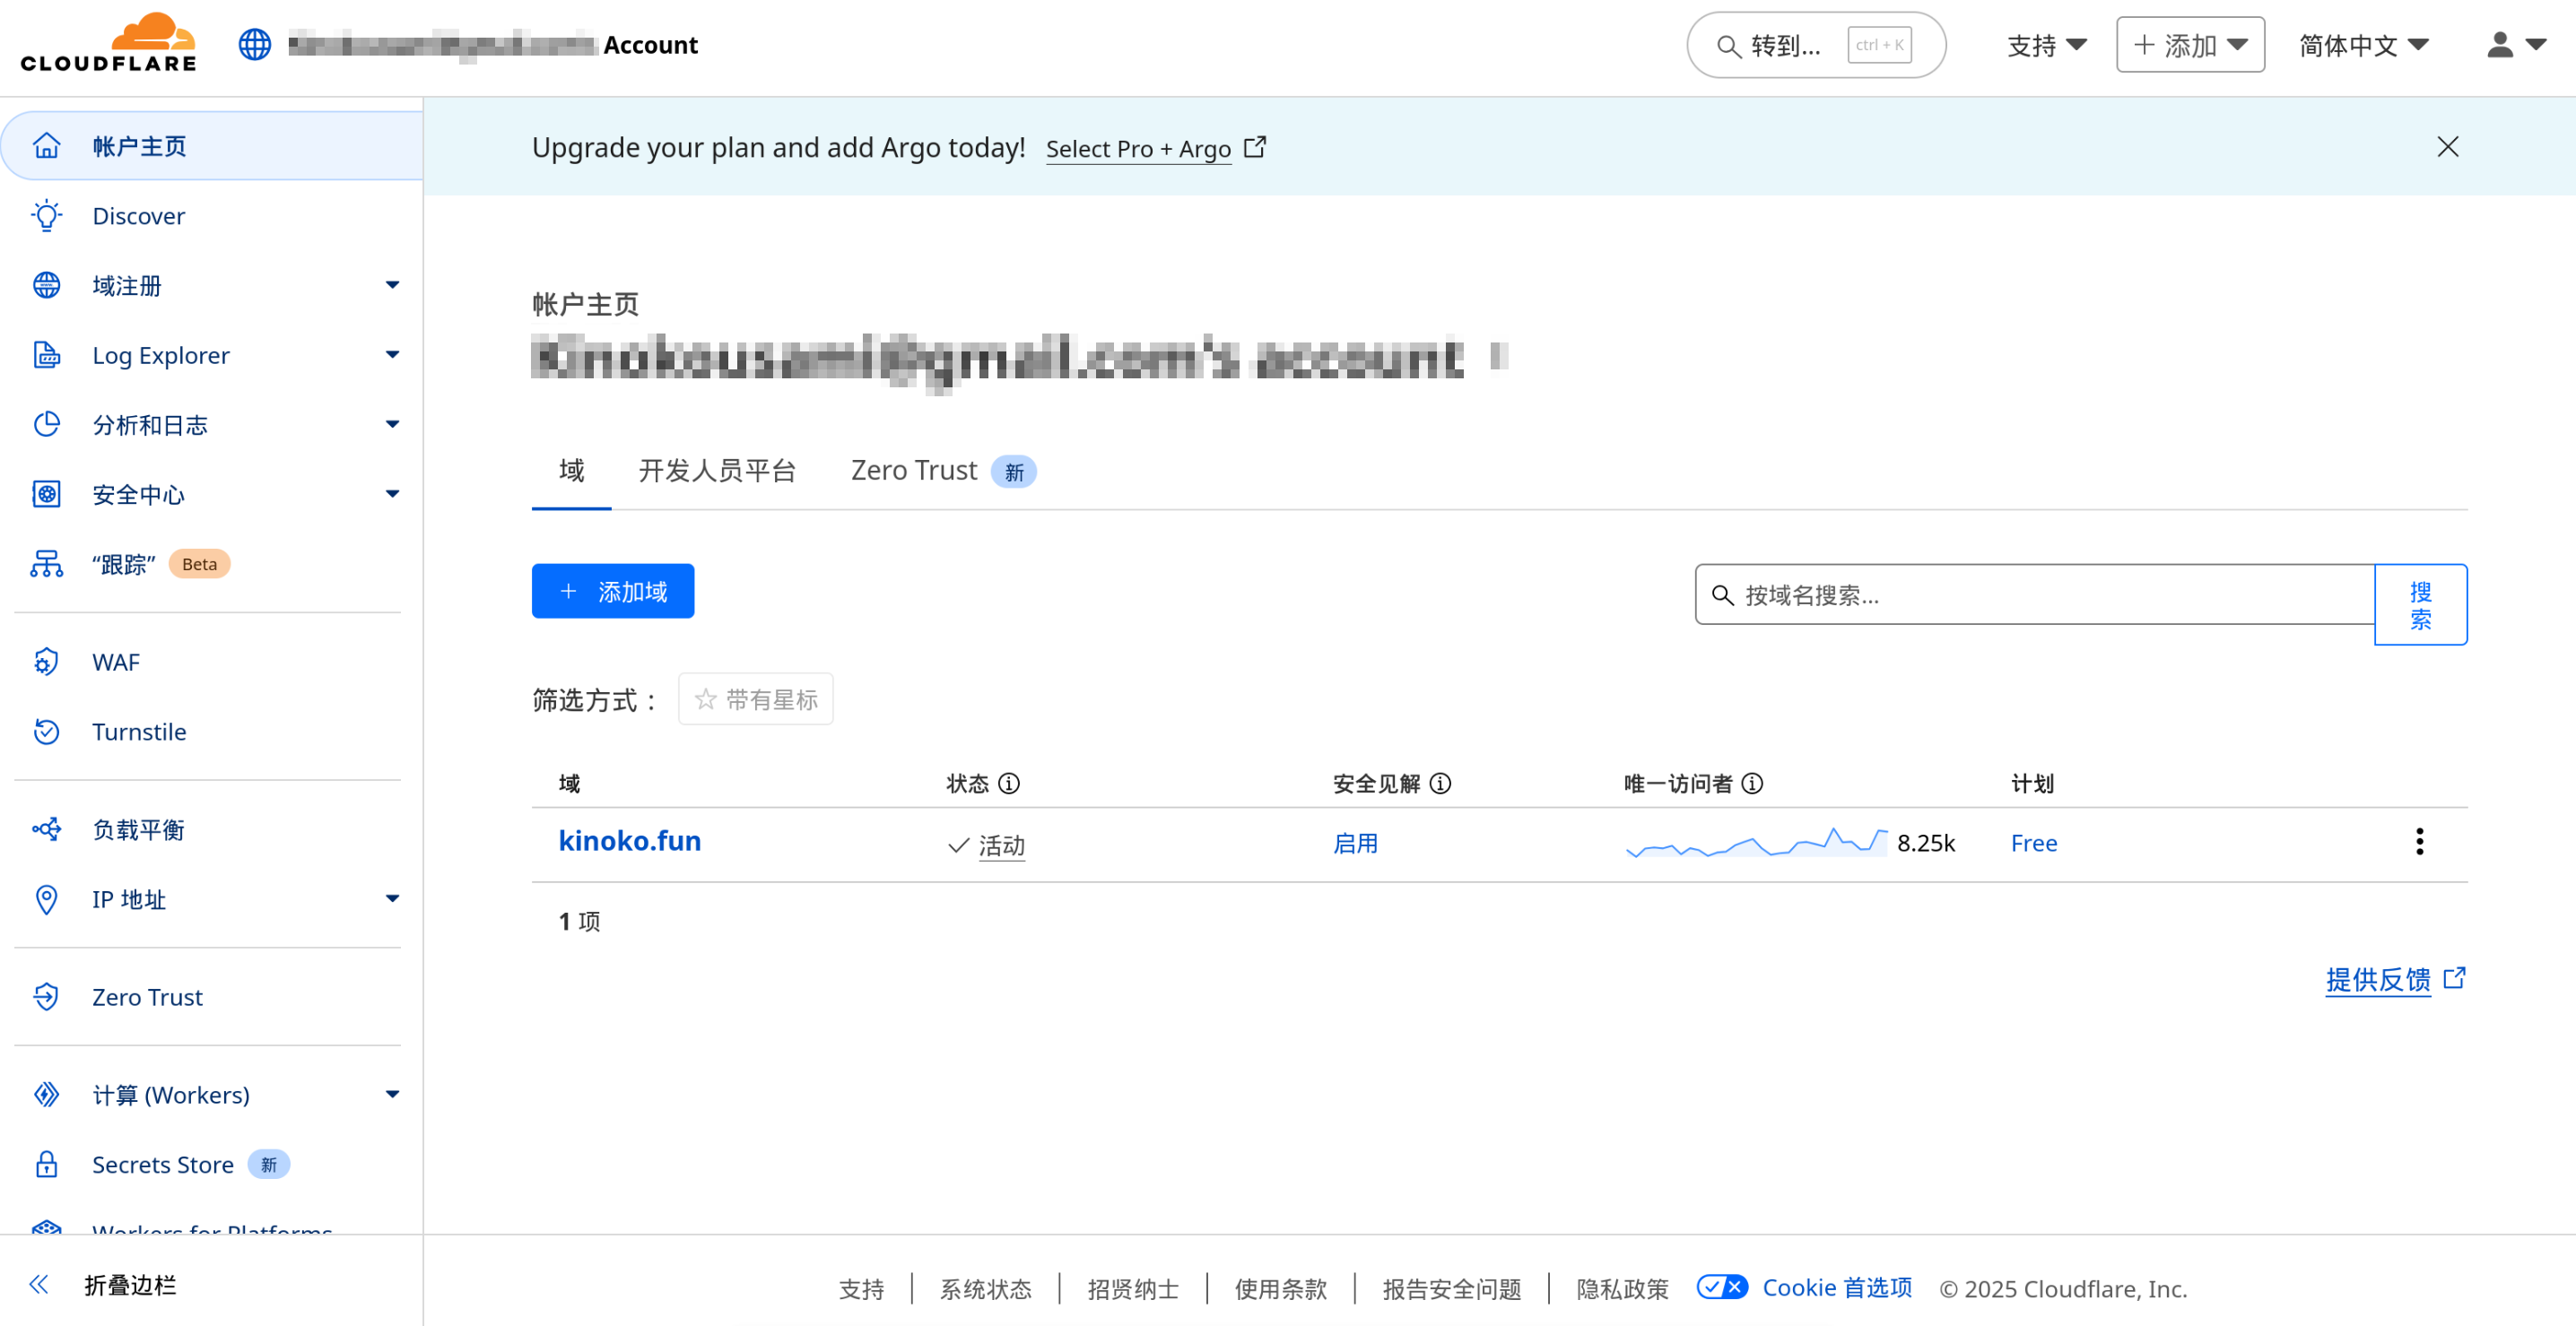Image resolution: width=2576 pixels, height=1326 pixels.
Task: Click the external link icon after Select Pro + Argo
Action: tap(1255, 148)
